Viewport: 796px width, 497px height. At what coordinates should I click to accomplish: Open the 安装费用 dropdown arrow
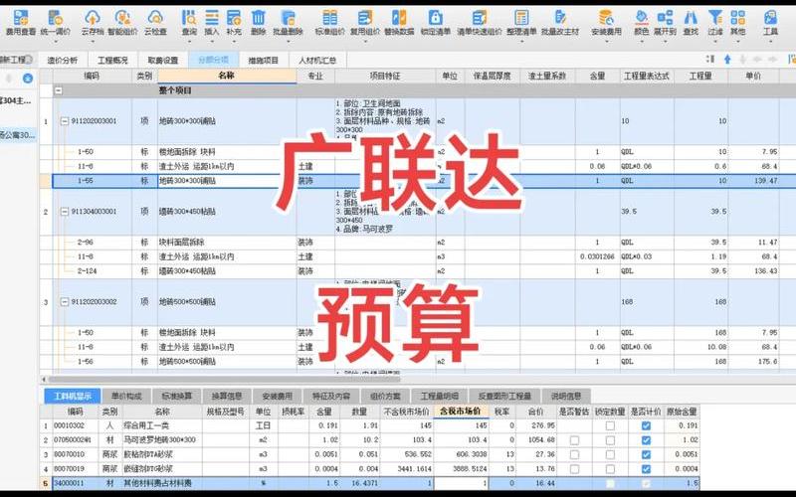click(x=606, y=41)
